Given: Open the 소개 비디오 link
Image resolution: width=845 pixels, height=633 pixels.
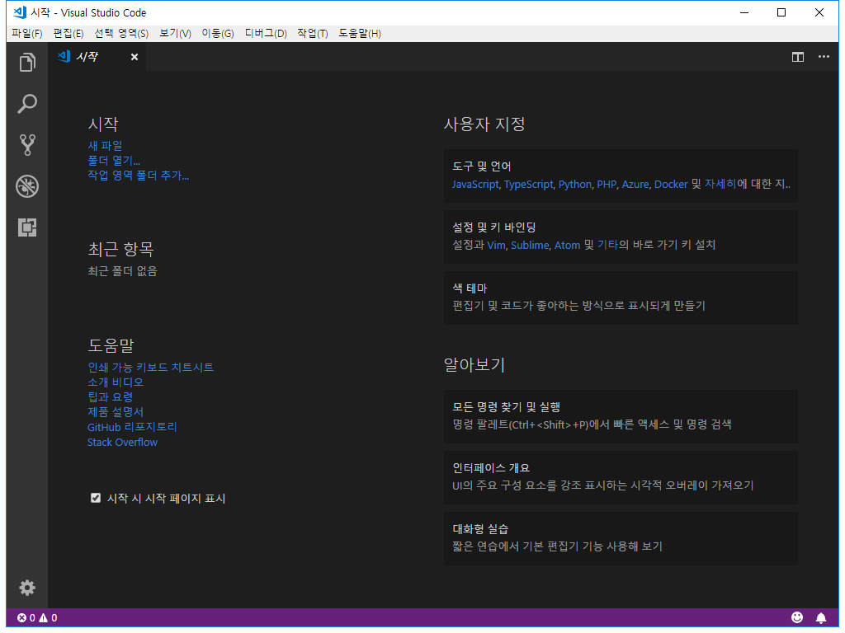Looking at the screenshot, I should [x=116, y=382].
